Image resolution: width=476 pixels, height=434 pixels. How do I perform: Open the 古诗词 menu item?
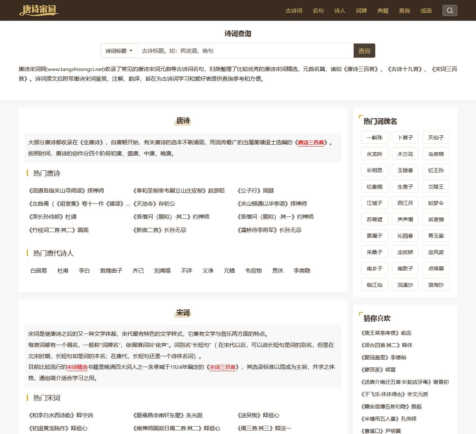coord(293,11)
